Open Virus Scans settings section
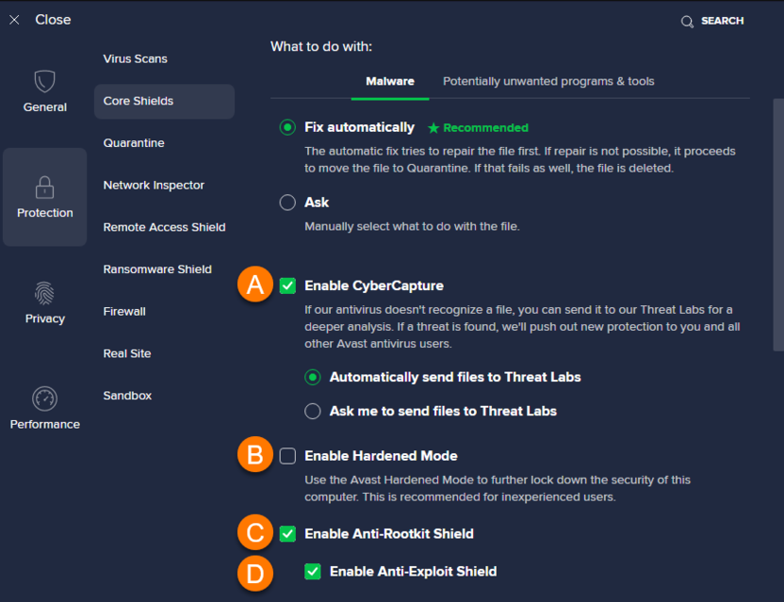The image size is (784, 602). click(x=136, y=58)
